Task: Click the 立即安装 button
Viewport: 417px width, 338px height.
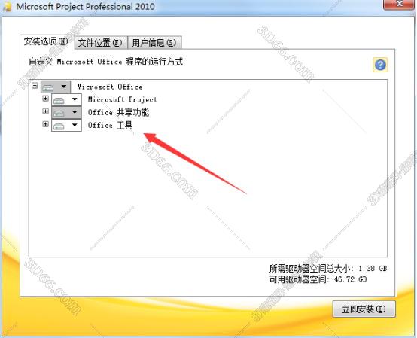Action: click(x=364, y=309)
